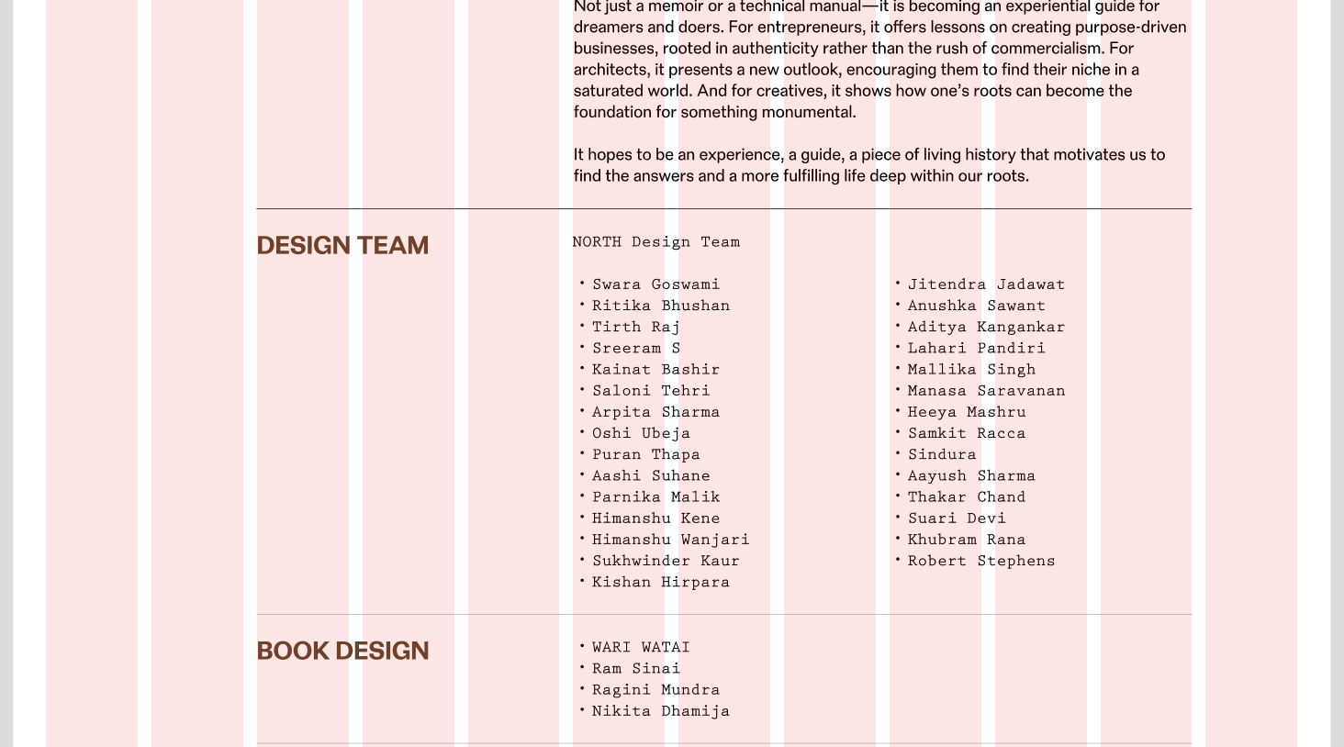
Task: Click the paragraph starting "Not just a memoir"
Action: point(879,59)
